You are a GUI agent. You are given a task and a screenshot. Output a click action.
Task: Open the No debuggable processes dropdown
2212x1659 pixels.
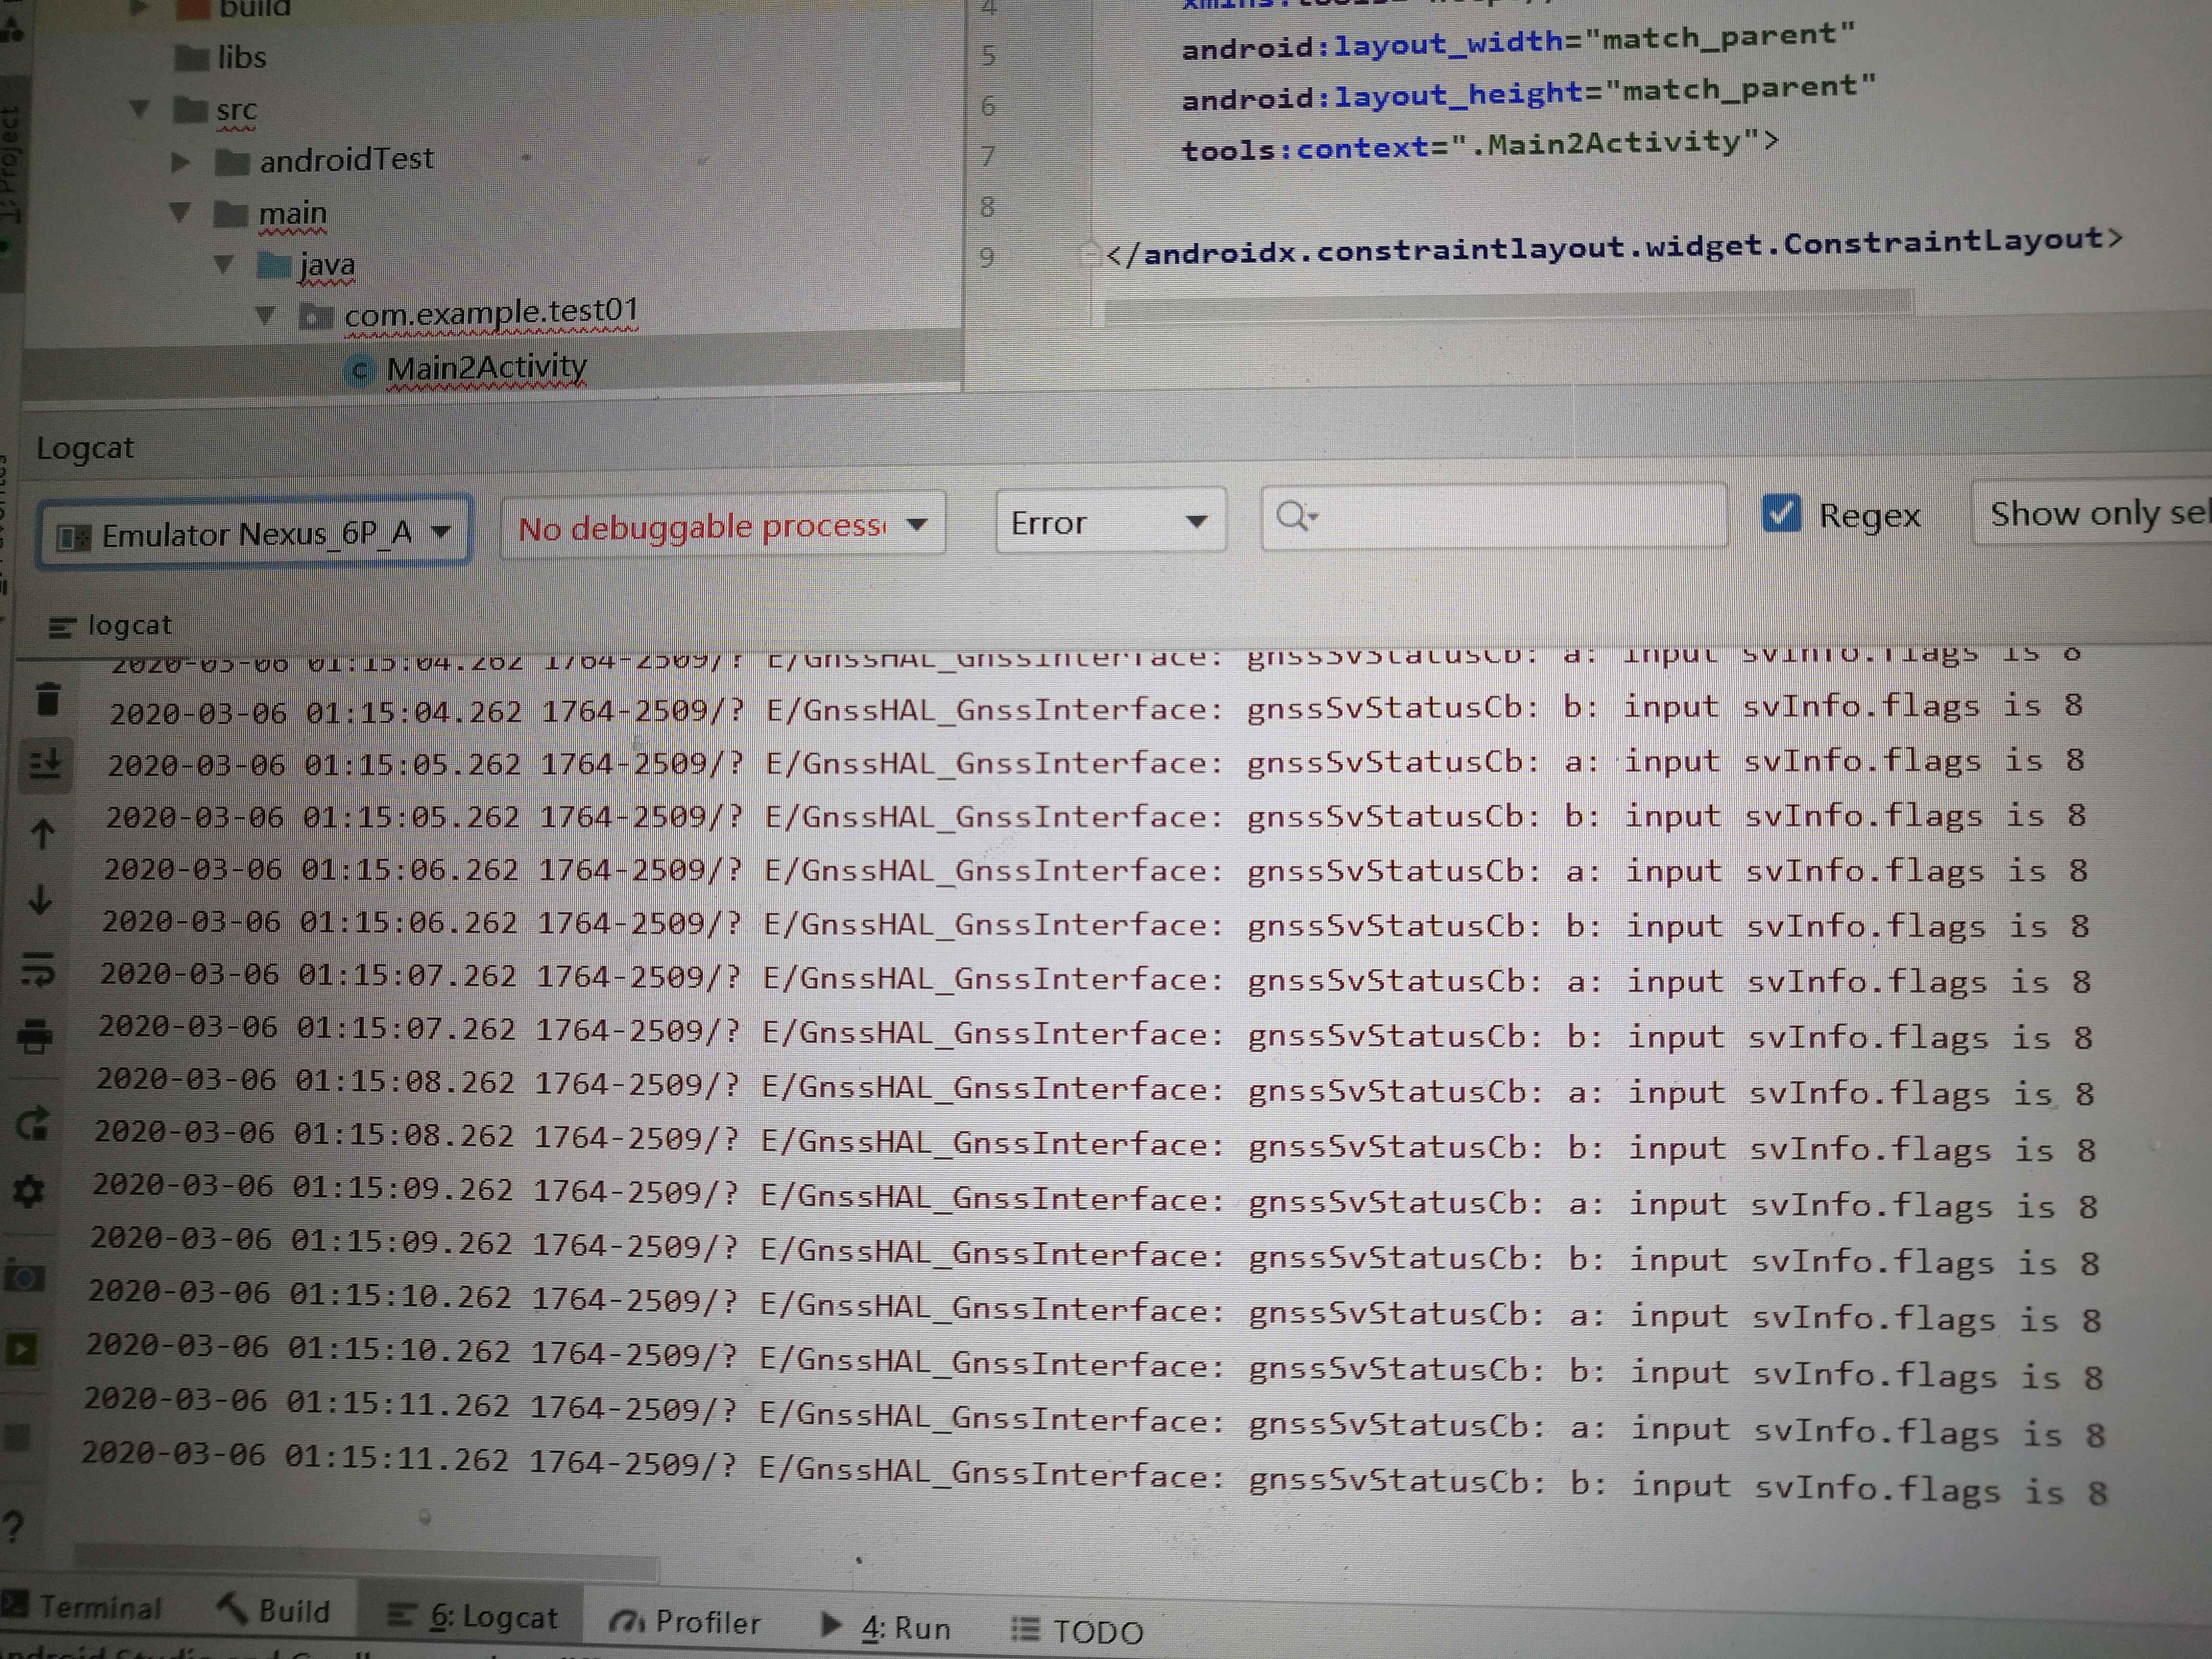(x=722, y=525)
